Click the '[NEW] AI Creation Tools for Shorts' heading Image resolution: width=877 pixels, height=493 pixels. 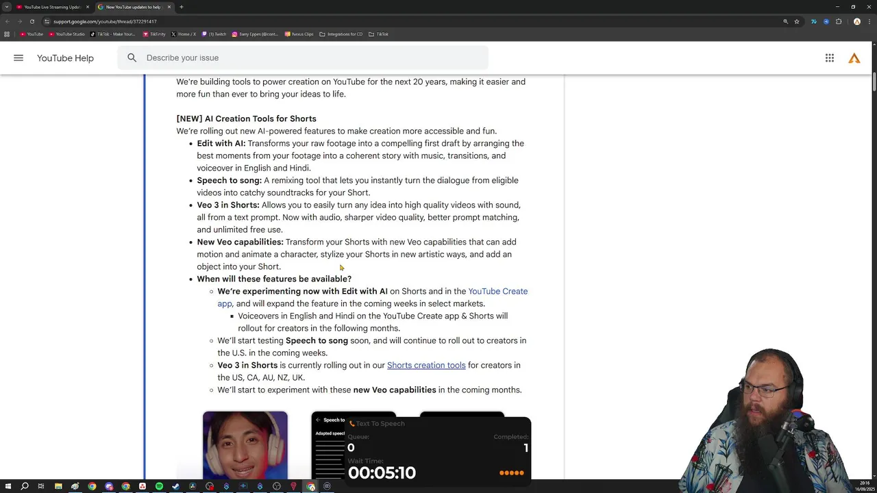(246, 118)
